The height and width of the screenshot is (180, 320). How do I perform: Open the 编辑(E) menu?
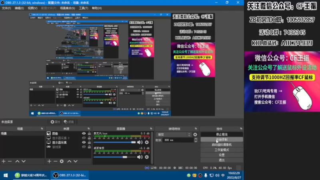point(19,8)
